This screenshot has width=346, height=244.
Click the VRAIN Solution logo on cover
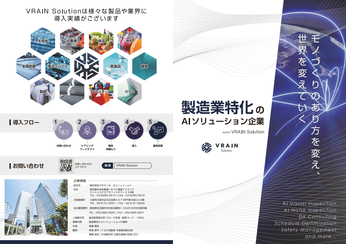[x=220, y=148]
